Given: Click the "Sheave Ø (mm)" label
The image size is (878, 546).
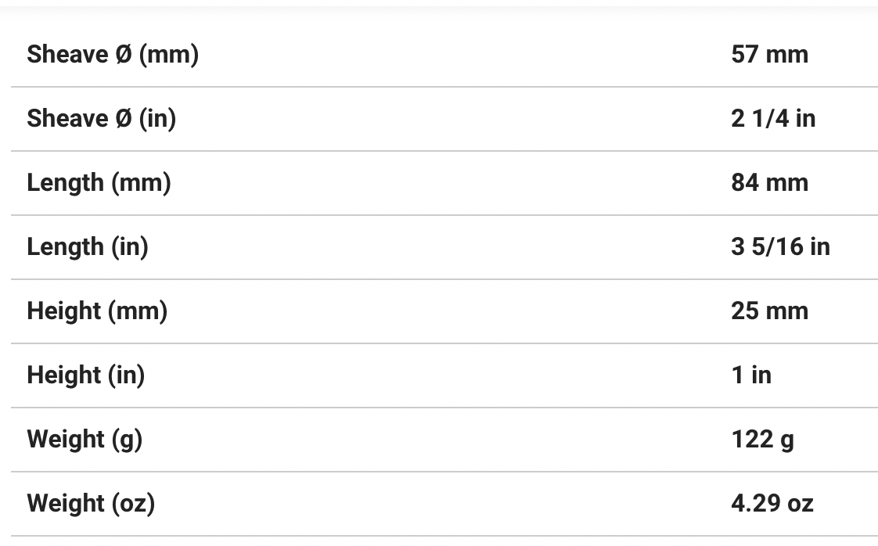Looking at the screenshot, I should (113, 55).
